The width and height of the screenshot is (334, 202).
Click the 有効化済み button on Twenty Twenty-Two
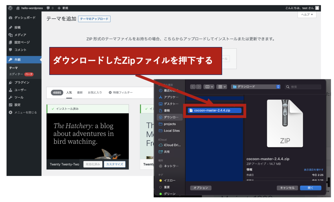(93, 164)
